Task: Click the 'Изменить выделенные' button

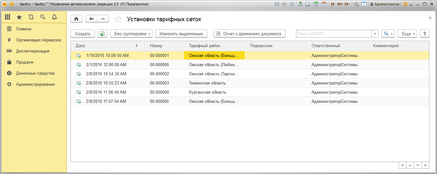Action: [181, 34]
